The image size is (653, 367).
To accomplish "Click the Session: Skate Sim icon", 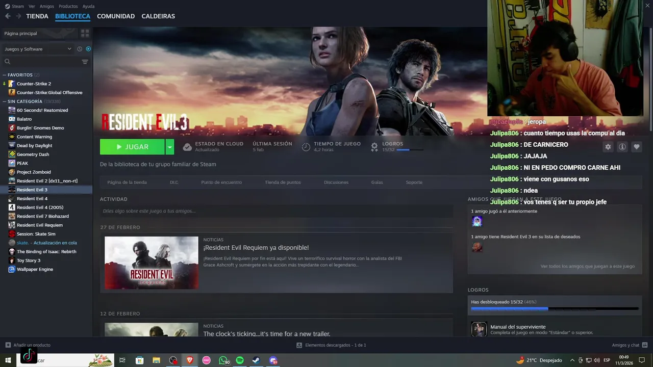I will coord(12,234).
